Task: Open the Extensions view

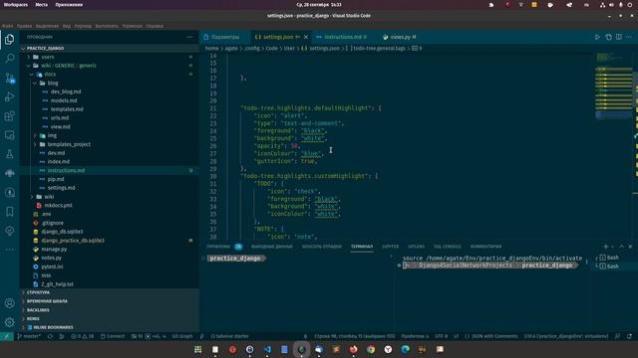Action: click(x=9, y=116)
